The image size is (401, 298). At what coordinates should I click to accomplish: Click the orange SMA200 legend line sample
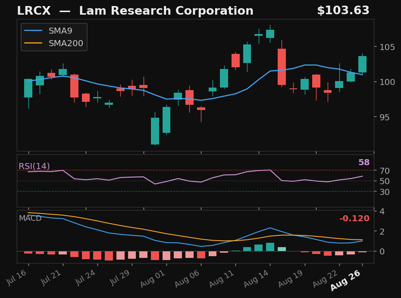33,43
